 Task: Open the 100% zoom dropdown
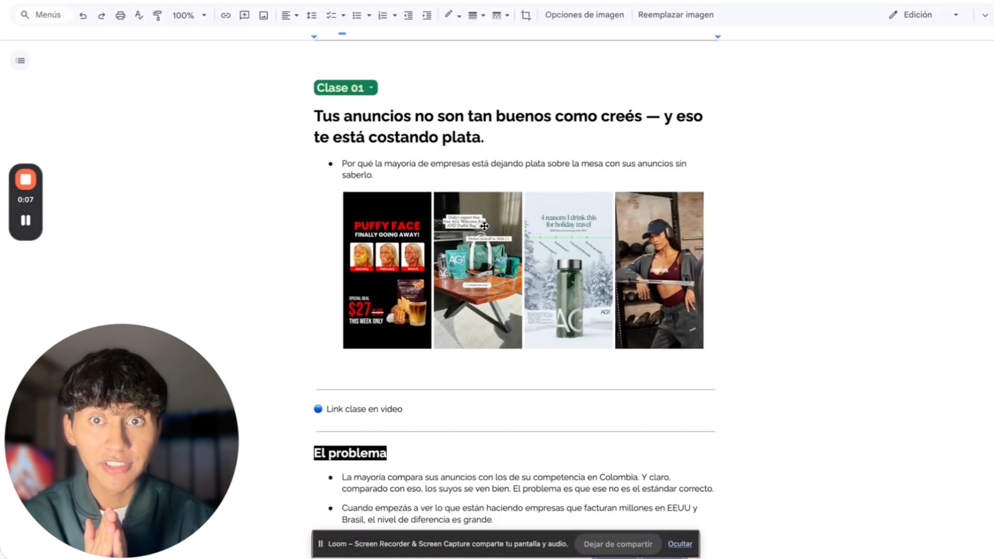tap(189, 16)
